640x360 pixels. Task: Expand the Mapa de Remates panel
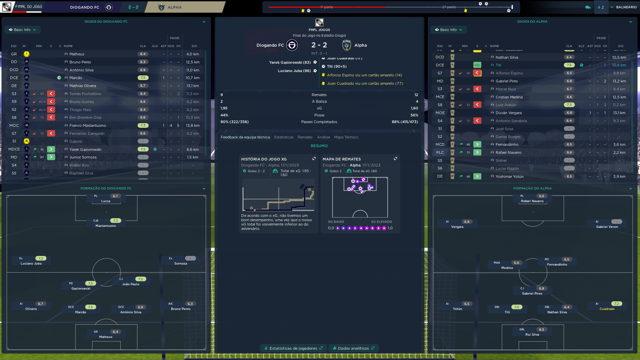coord(395,159)
